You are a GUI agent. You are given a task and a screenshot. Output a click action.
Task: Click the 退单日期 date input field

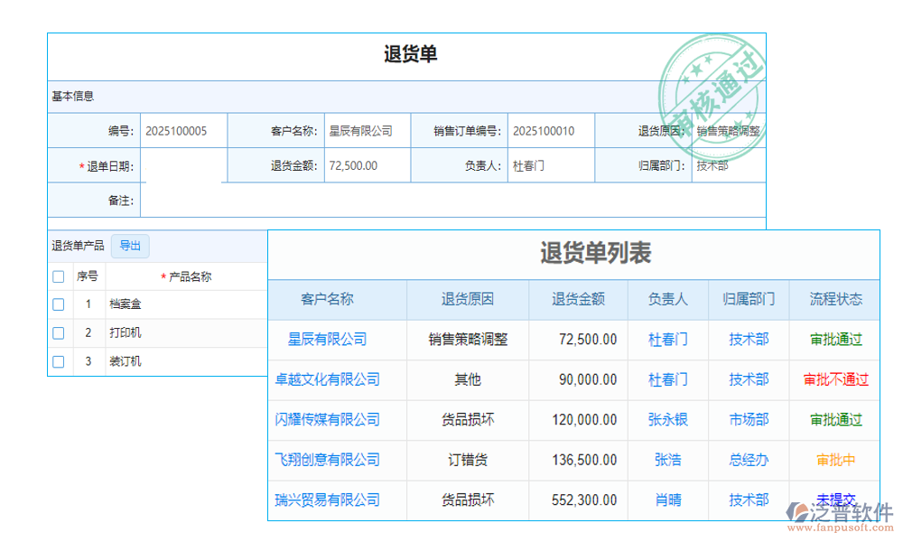185,165
